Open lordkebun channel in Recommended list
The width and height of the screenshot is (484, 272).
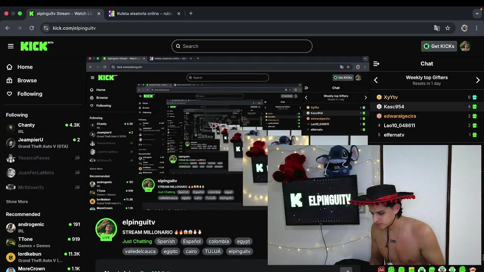[43, 257]
